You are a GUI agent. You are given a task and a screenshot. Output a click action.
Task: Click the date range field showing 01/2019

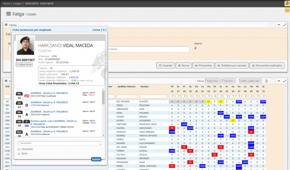coord(148,49)
